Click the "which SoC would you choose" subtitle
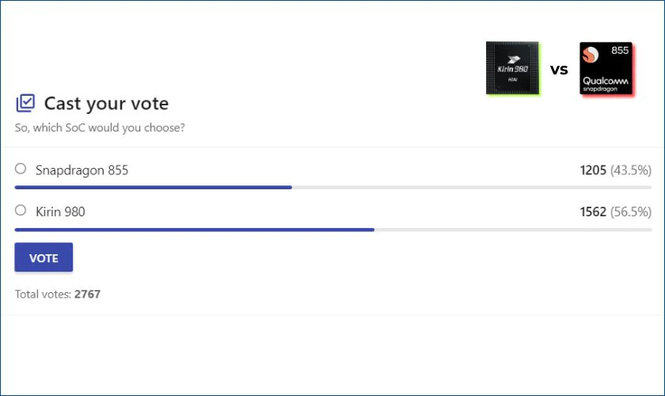 100,128
